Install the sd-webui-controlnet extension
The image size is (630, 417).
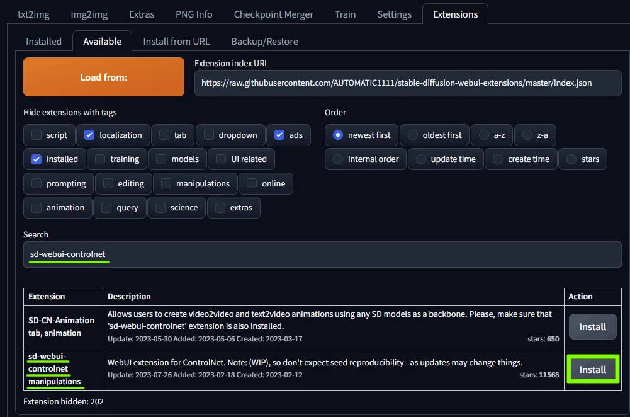tap(593, 369)
